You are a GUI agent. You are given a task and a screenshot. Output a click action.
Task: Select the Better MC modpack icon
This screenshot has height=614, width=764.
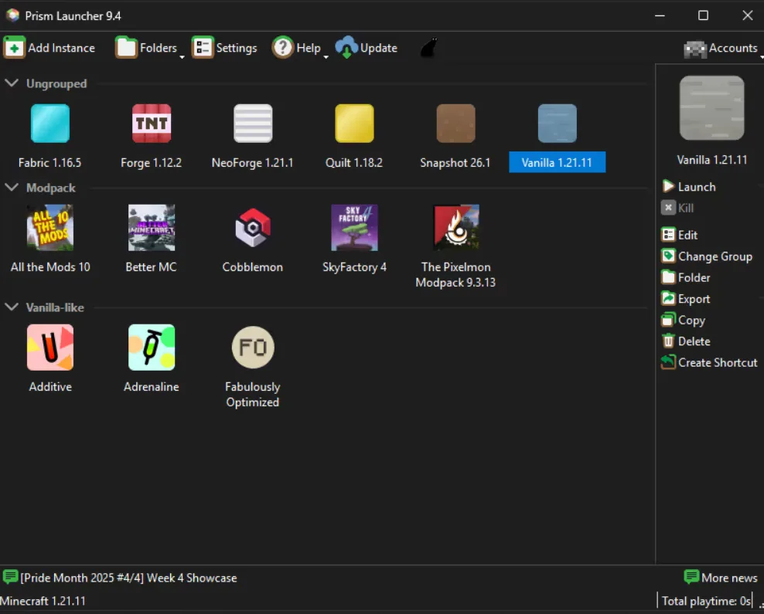point(152,228)
